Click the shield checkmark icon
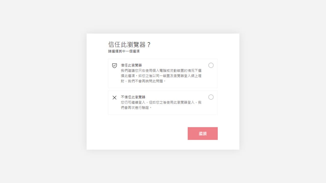The width and height of the screenshot is (326, 183). coord(114,66)
